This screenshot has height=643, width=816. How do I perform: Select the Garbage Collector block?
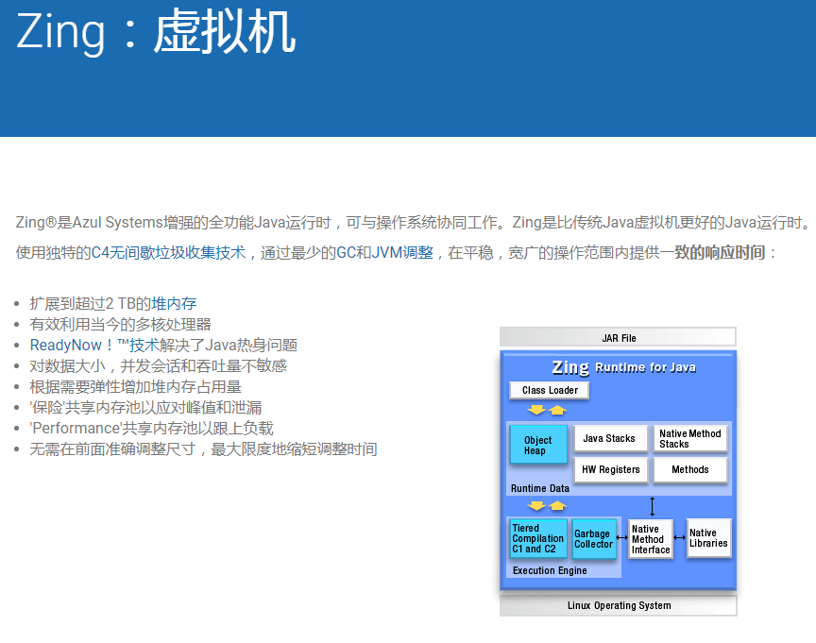click(x=594, y=538)
